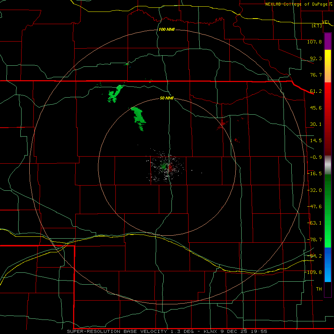
Task: Select the 92.3 scale value
Action: [316, 58]
